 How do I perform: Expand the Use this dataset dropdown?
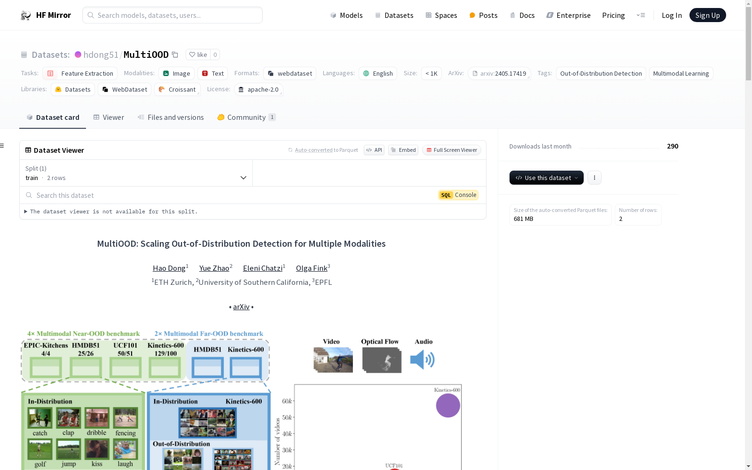(x=546, y=178)
